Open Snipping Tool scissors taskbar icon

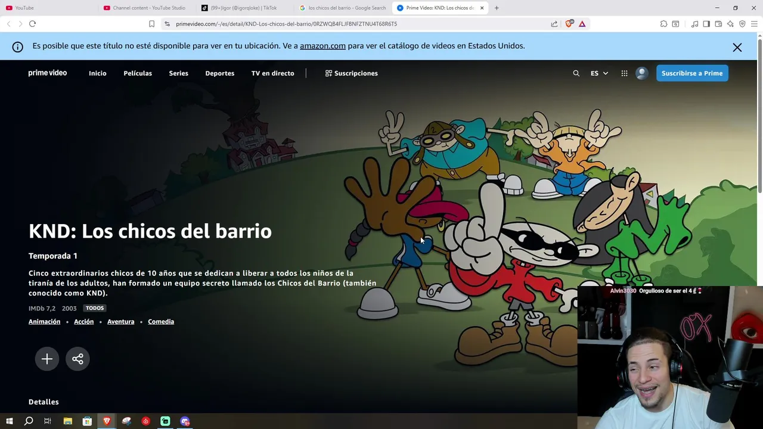pos(126,421)
